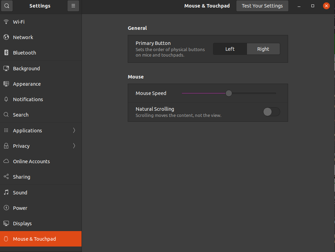Select Notifications in the sidebar
The image size is (335, 252).
(x=41, y=99)
